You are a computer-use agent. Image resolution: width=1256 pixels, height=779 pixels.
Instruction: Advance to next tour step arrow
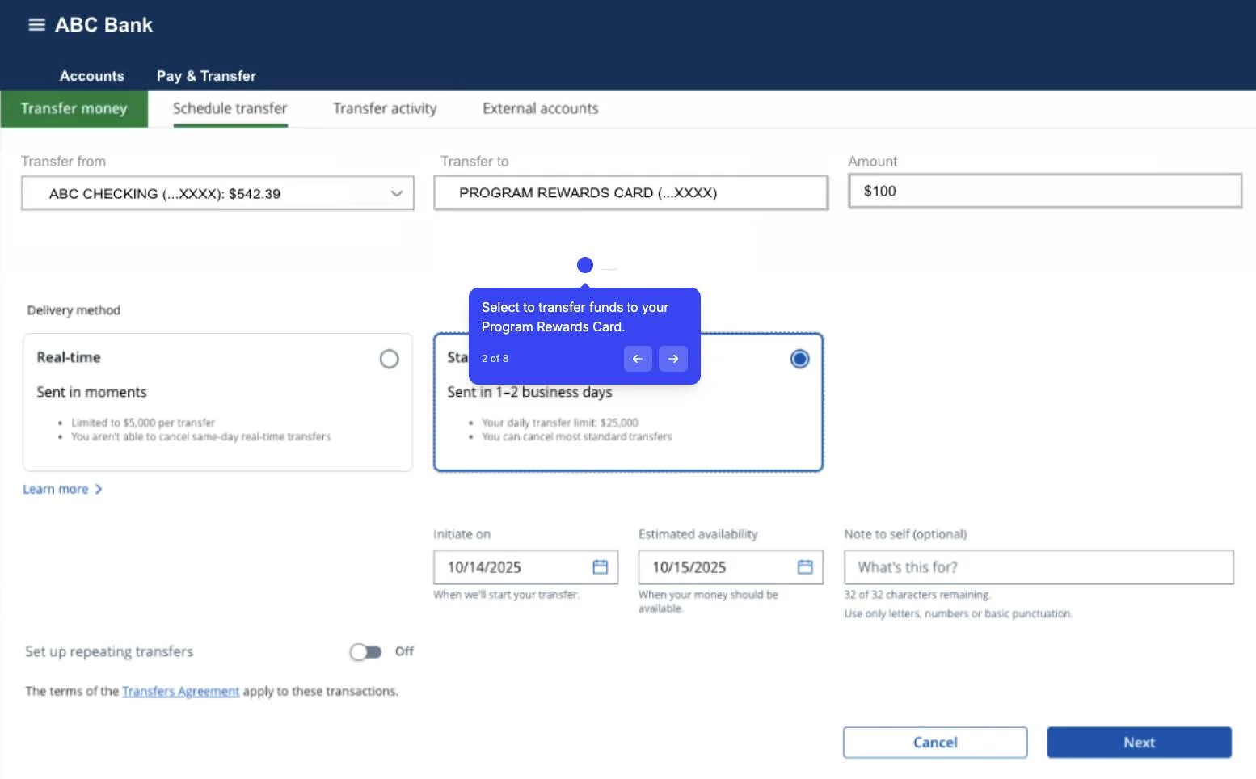click(x=673, y=359)
